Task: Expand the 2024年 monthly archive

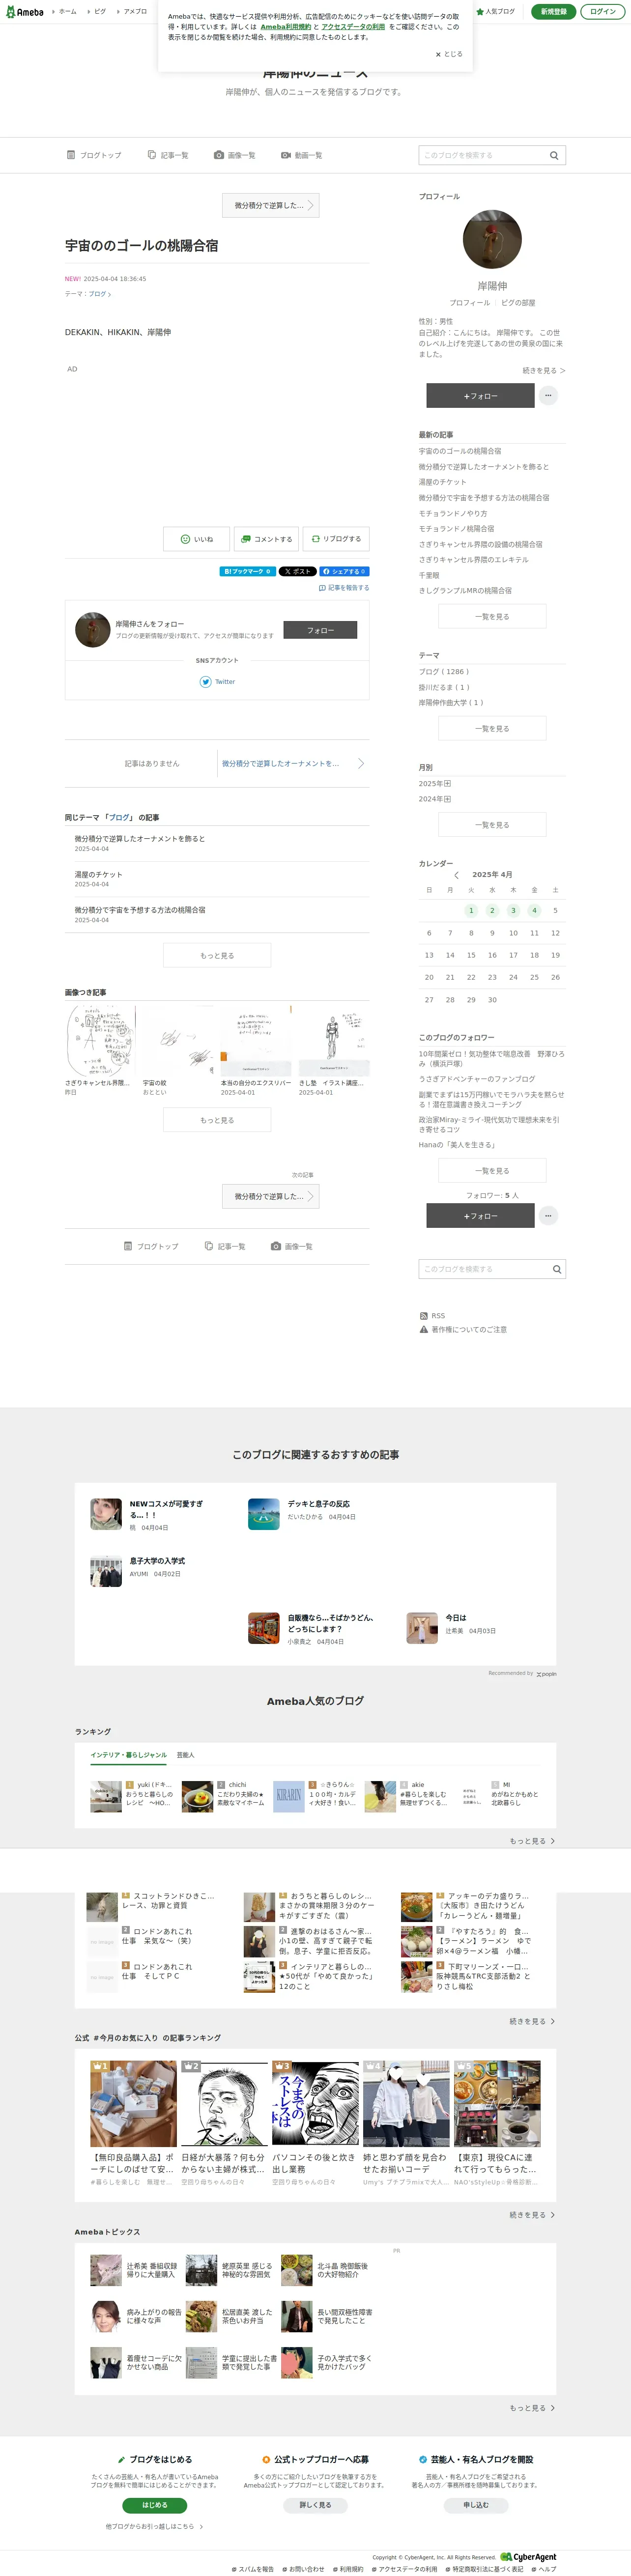Action: pos(434,799)
